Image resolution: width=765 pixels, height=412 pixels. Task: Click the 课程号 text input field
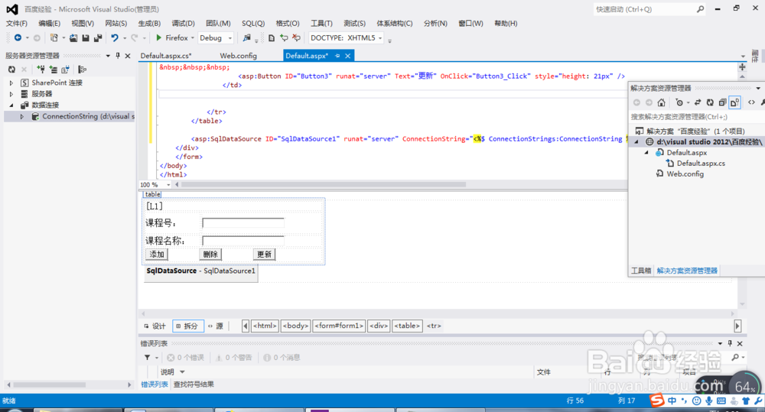tap(243, 223)
